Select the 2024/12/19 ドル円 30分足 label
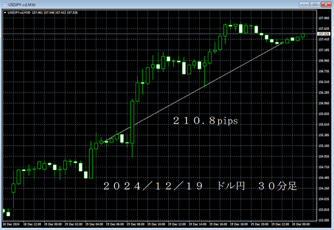The width and height of the screenshot is (334, 230). 200,186
